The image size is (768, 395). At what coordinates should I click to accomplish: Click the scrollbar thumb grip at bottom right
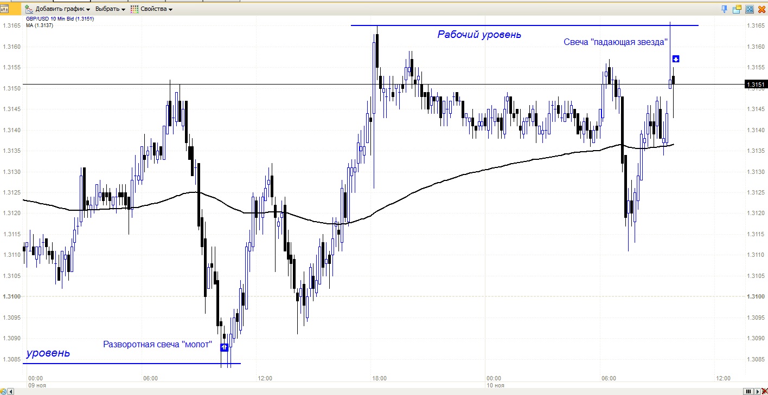coord(748,391)
